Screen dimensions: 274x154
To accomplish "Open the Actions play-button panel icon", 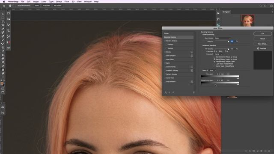I will (218, 13).
